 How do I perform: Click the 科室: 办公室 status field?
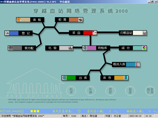click(116, 116)
